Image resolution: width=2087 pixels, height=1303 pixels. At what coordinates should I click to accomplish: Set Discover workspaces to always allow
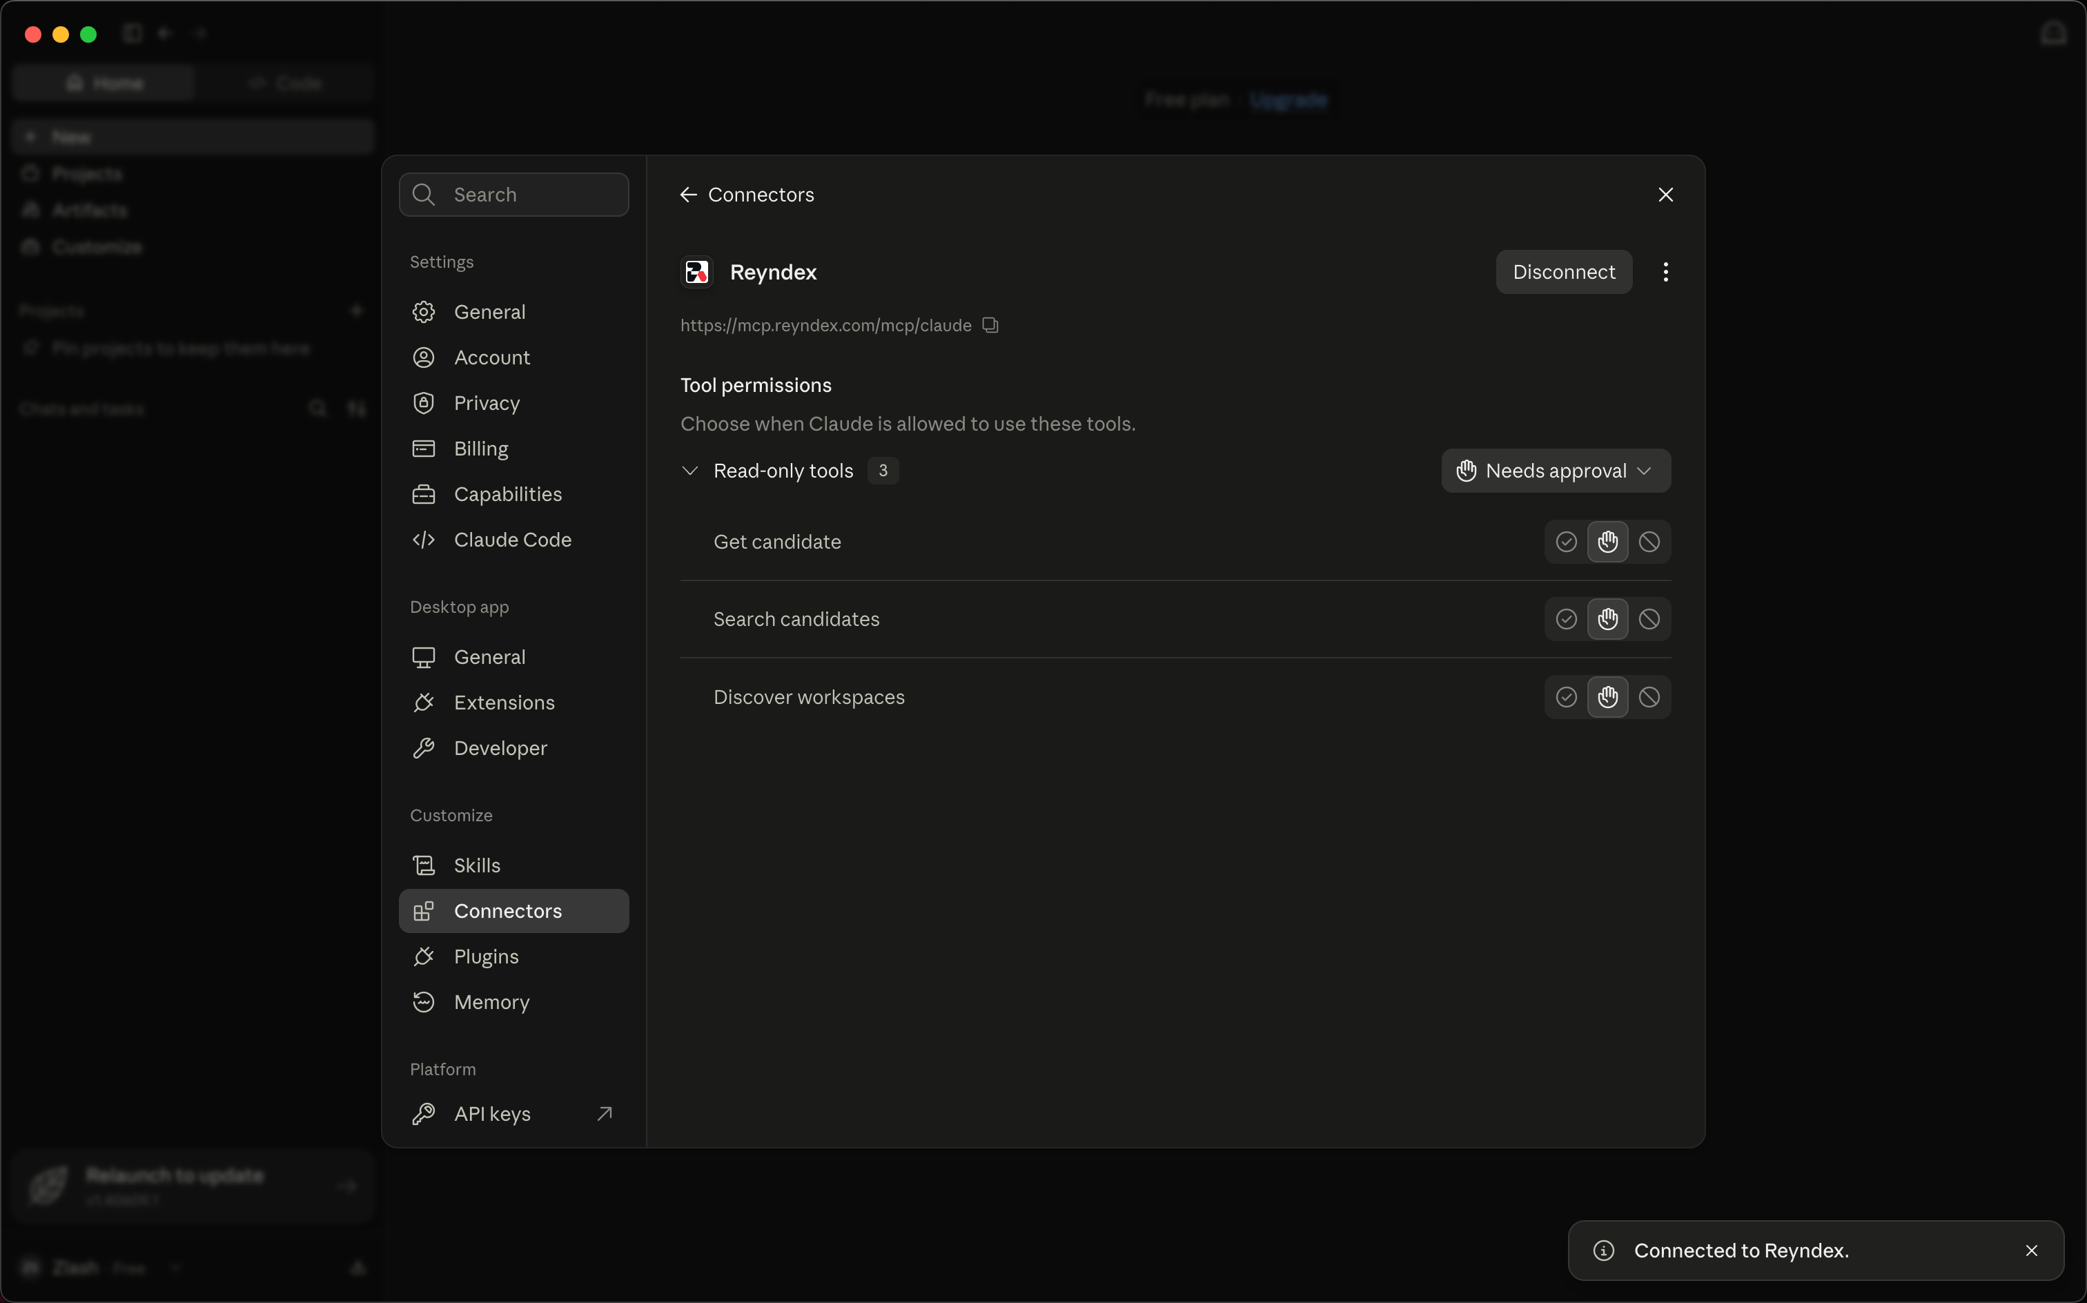coord(1566,697)
